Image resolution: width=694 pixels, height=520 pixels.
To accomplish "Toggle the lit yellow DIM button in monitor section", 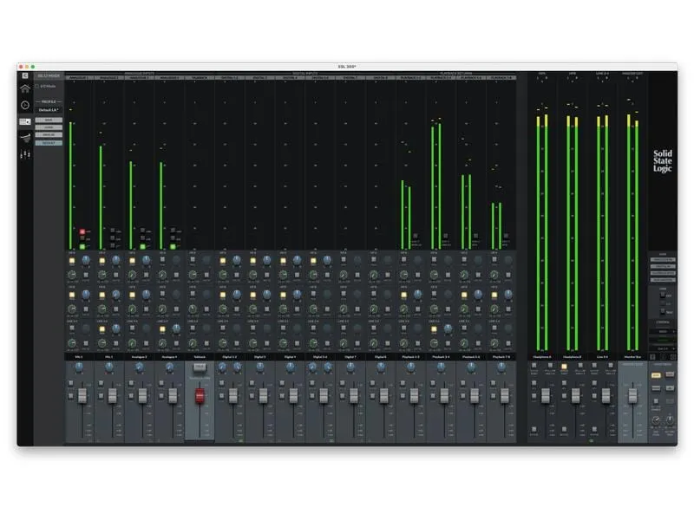I will (x=656, y=375).
